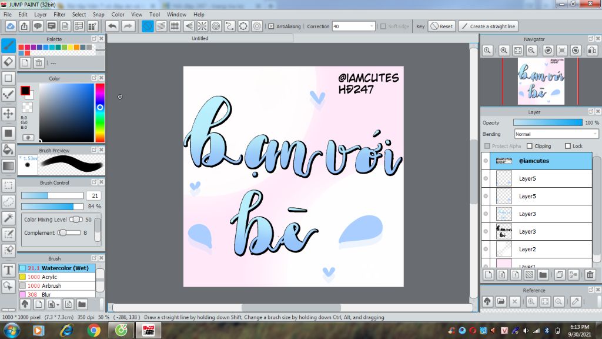Image resolution: width=602 pixels, height=339 pixels.
Task: Select the @iamcutes layer row
Action: [537, 161]
